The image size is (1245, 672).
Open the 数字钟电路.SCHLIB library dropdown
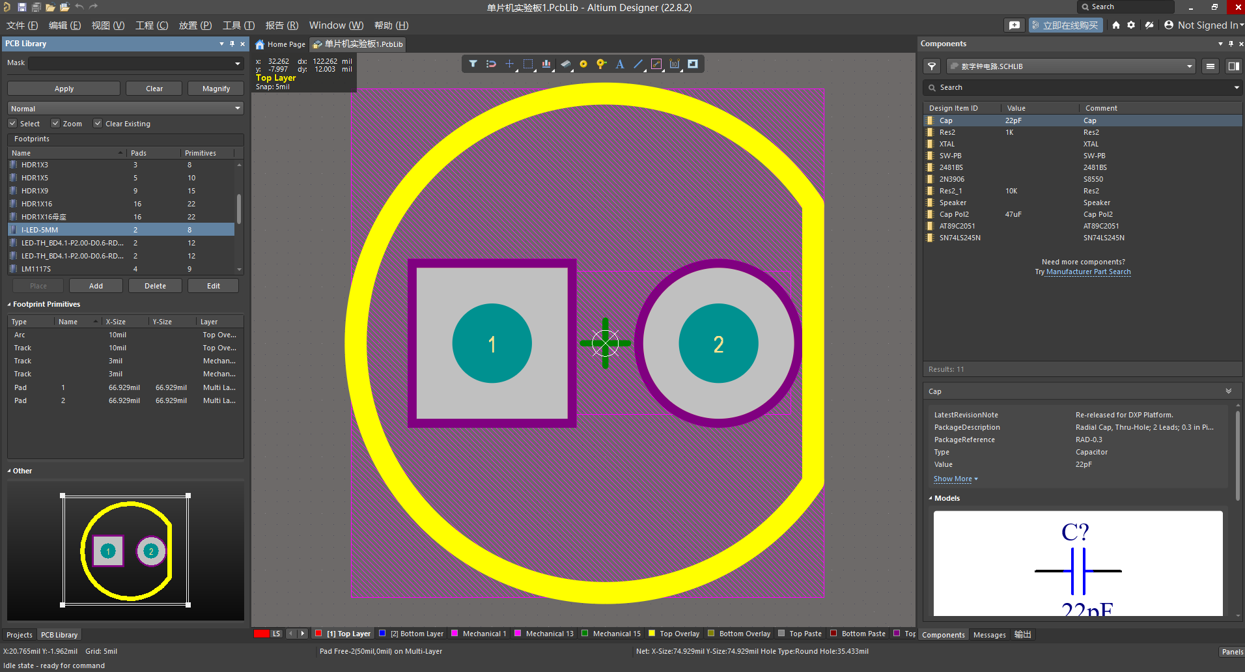coord(1071,66)
